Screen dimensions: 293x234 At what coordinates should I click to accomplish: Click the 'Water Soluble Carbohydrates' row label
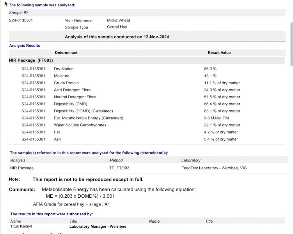[80, 125]
